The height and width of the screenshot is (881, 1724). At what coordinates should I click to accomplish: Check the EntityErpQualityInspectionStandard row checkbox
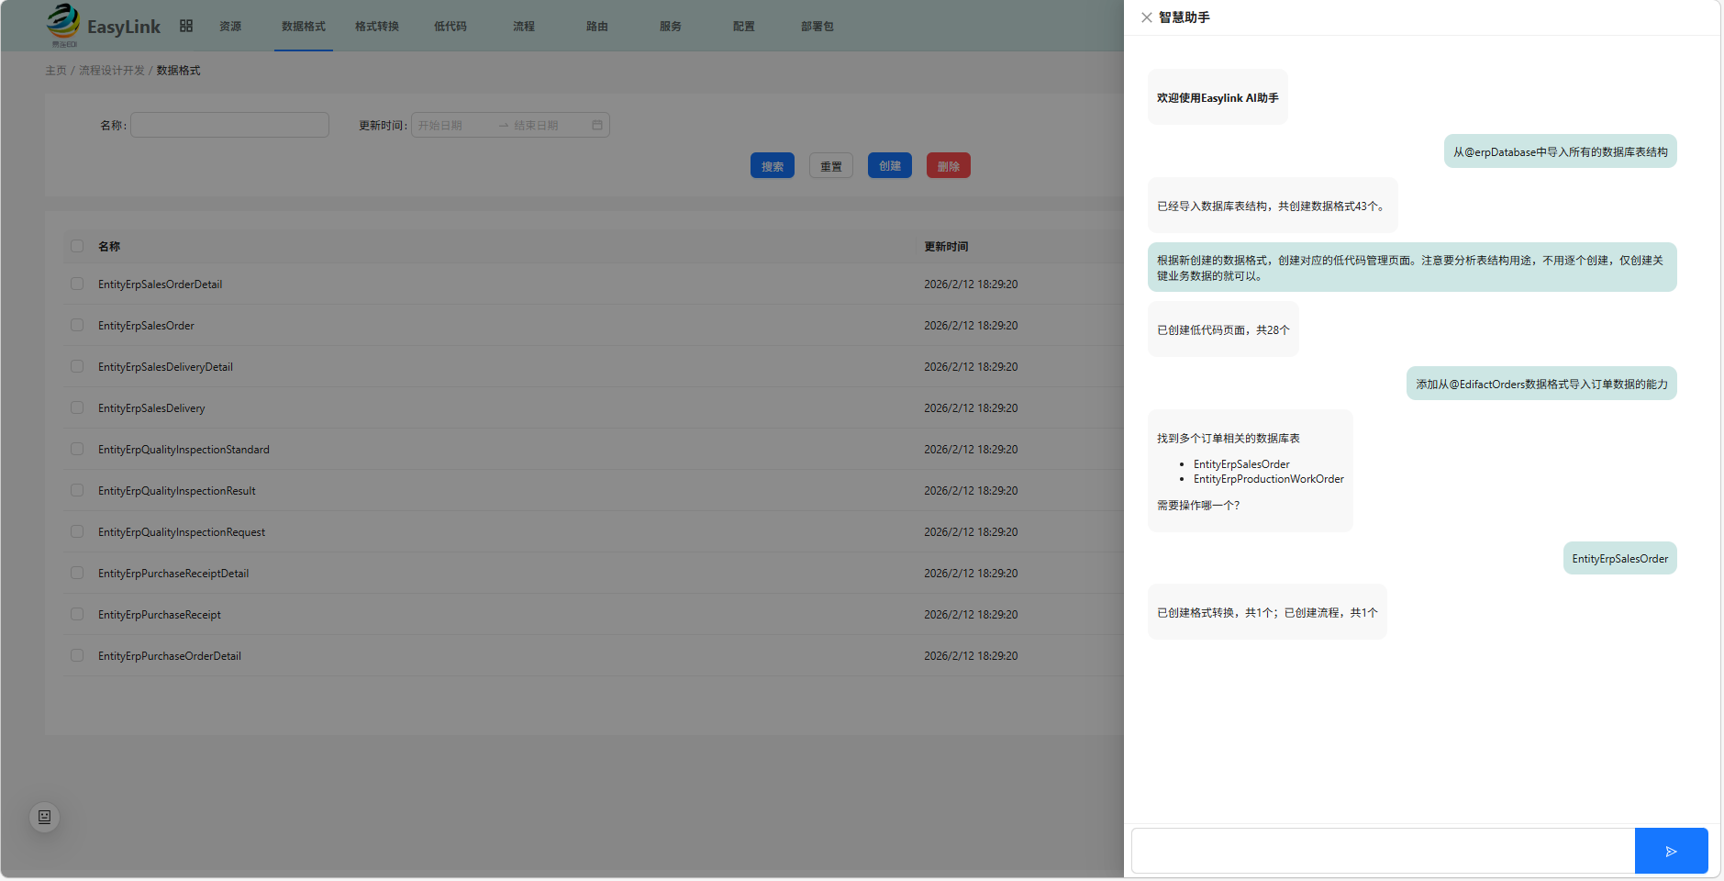click(77, 450)
